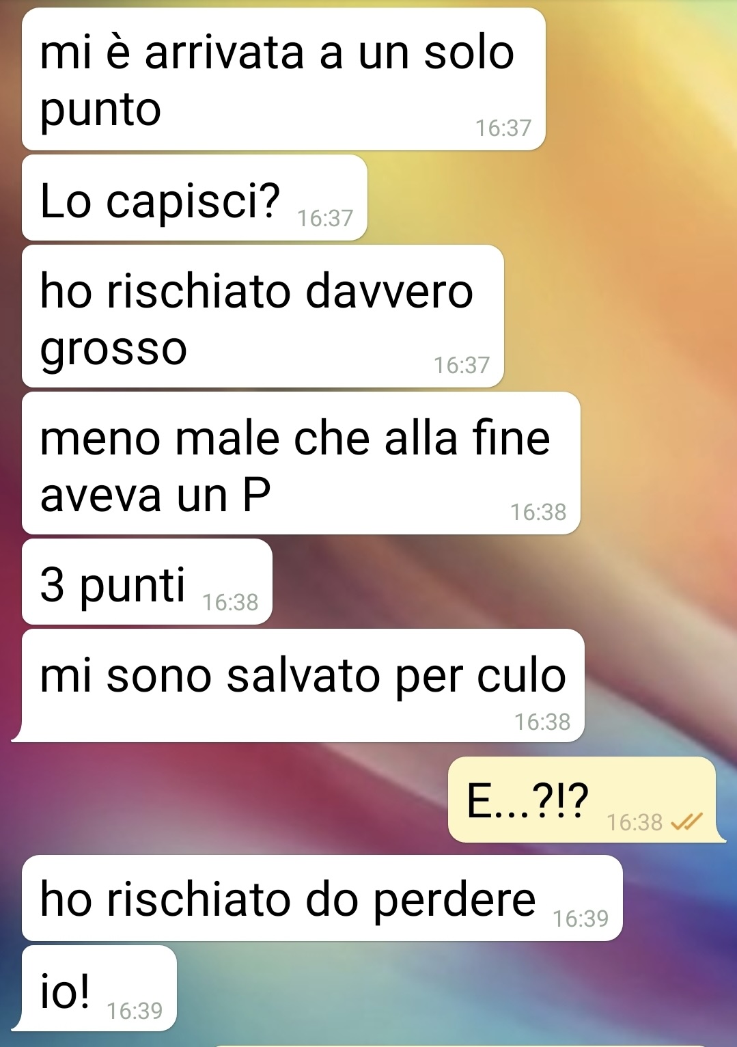Tap the 16:38 timestamp under "mi sono salvato per culo"
The image size is (737, 1047).
coord(542,722)
